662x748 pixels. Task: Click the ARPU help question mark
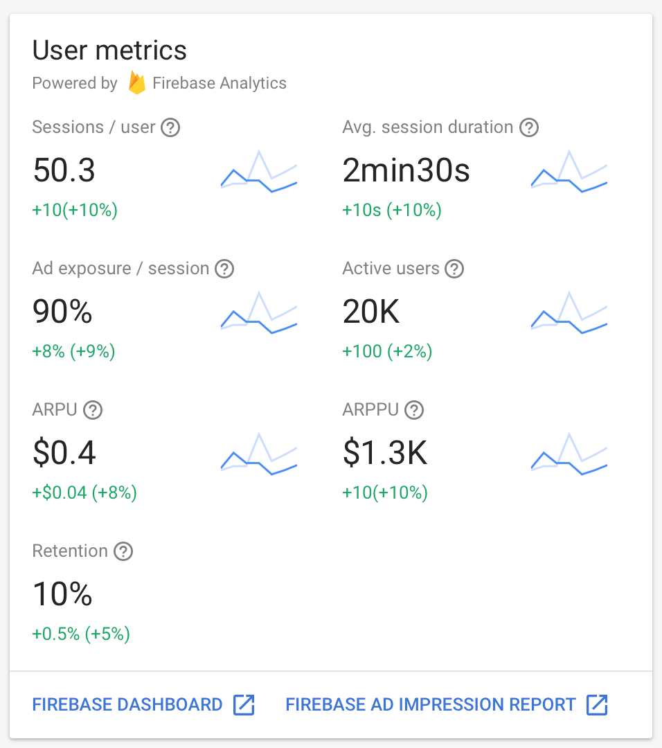tap(93, 410)
